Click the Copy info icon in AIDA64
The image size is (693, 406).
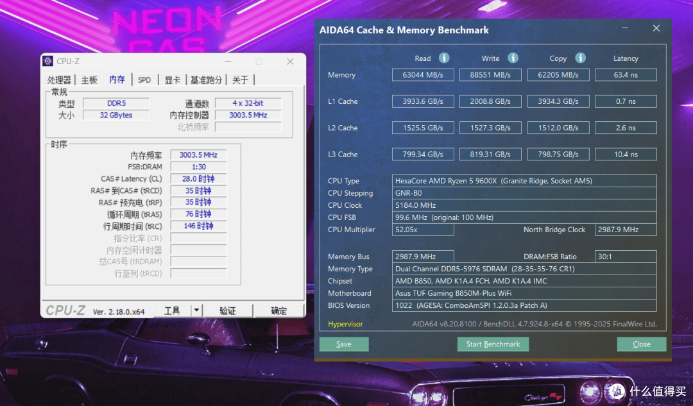[580, 58]
